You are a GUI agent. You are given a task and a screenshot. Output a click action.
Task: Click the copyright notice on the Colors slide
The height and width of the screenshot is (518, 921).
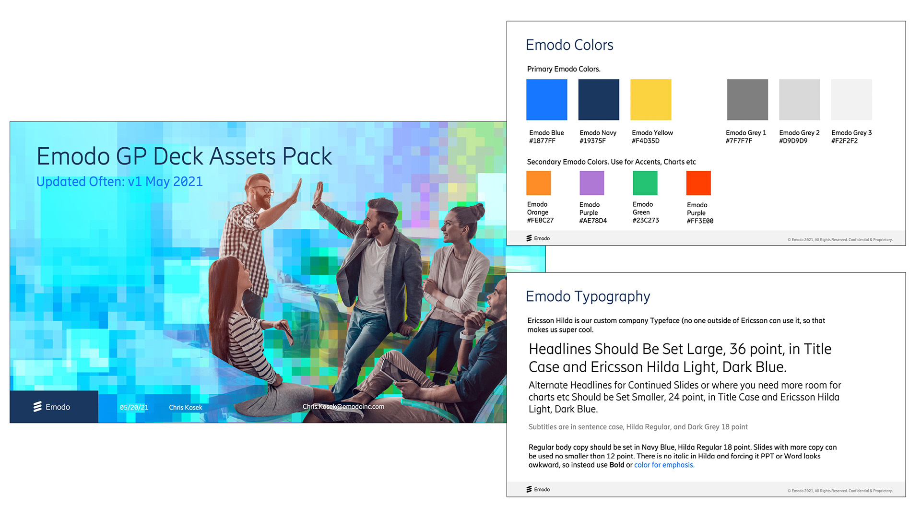pos(840,240)
